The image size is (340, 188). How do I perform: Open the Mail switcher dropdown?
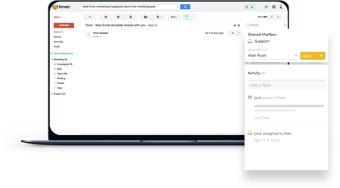coord(58,17)
